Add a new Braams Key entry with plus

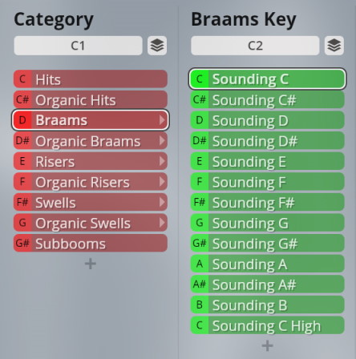[x=267, y=345]
